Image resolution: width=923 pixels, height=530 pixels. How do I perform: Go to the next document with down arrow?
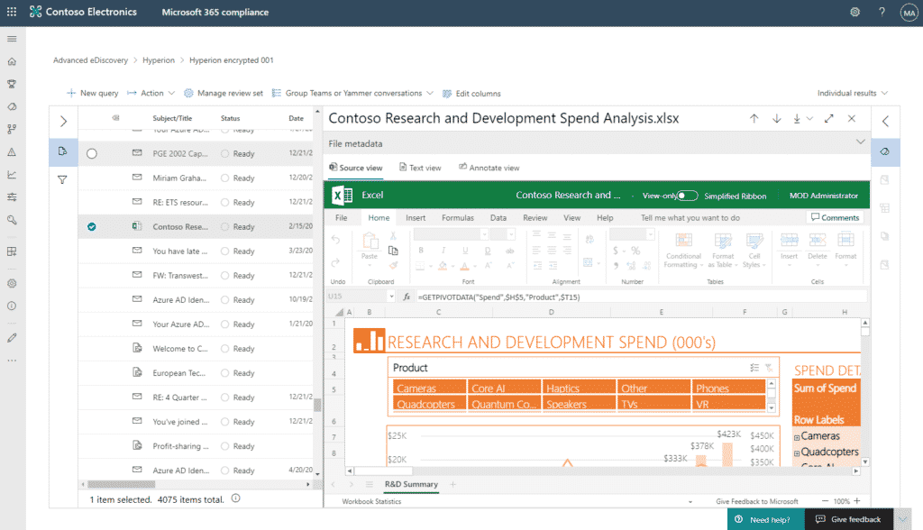(776, 118)
